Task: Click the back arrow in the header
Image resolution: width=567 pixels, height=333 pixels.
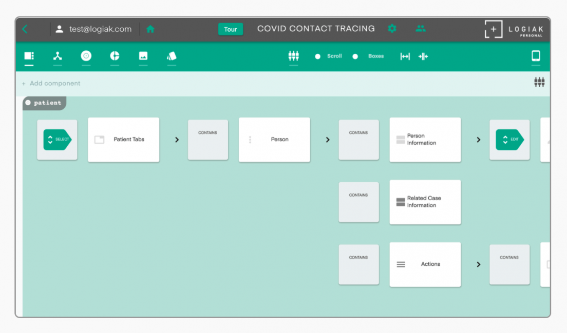Action: 25,29
